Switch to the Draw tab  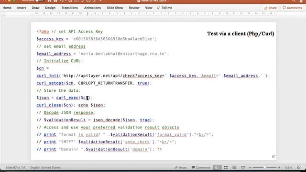point(35,8)
